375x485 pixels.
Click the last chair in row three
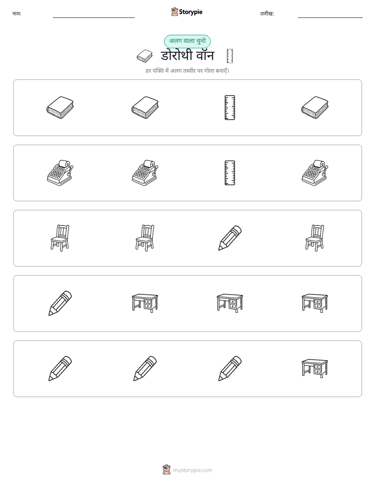[x=315, y=238]
